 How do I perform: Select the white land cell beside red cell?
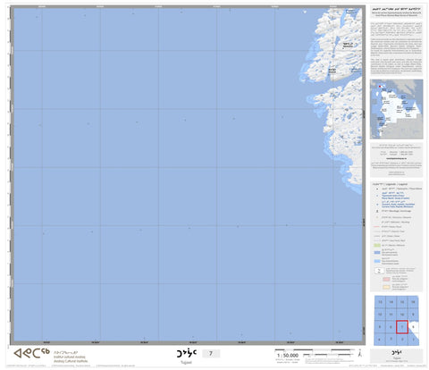click(413, 327)
